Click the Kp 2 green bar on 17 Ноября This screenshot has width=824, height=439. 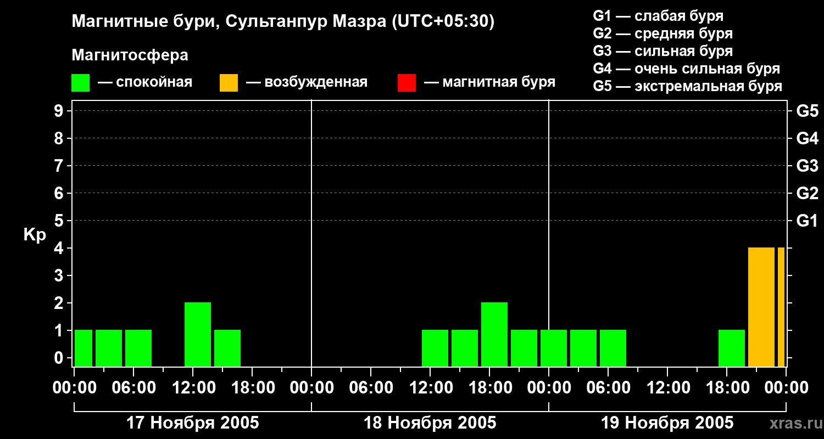(198, 334)
